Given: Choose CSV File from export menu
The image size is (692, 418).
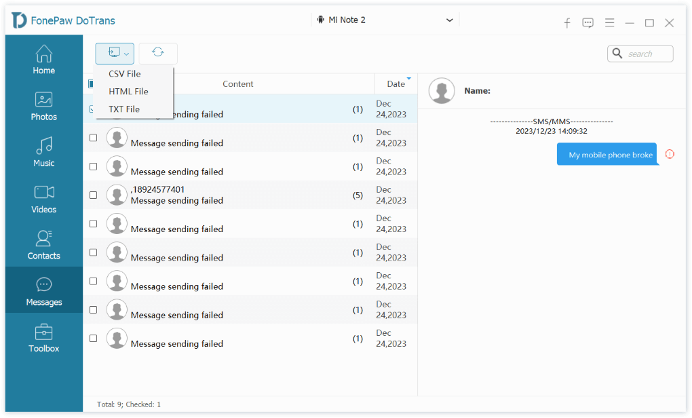Looking at the screenshot, I should point(125,74).
